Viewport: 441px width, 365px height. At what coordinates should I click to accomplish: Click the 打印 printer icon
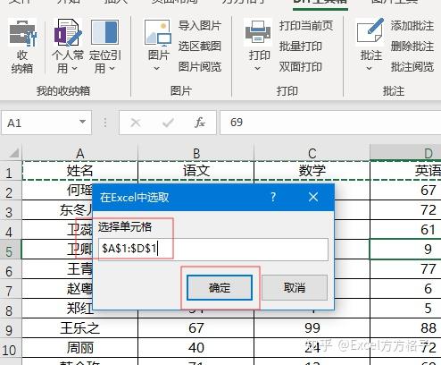click(258, 32)
